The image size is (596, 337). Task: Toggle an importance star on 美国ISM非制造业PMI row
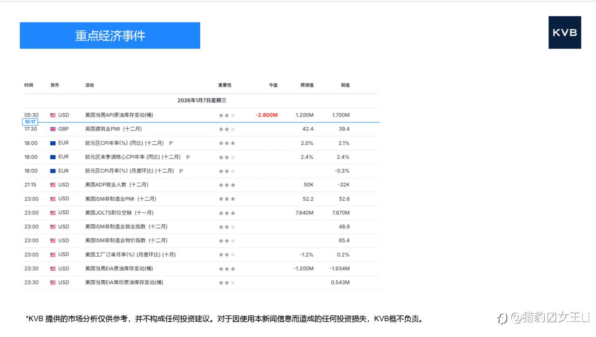pyautogui.click(x=227, y=199)
